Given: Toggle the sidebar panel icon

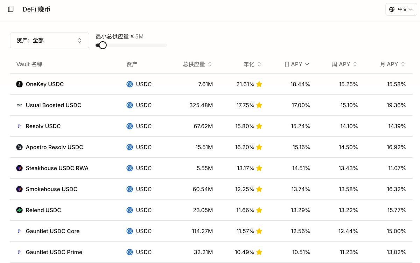Looking at the screenshot, I should tap(11, 9).
